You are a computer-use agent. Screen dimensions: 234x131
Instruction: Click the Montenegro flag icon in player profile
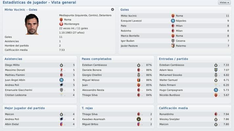[x=61, y=24]
